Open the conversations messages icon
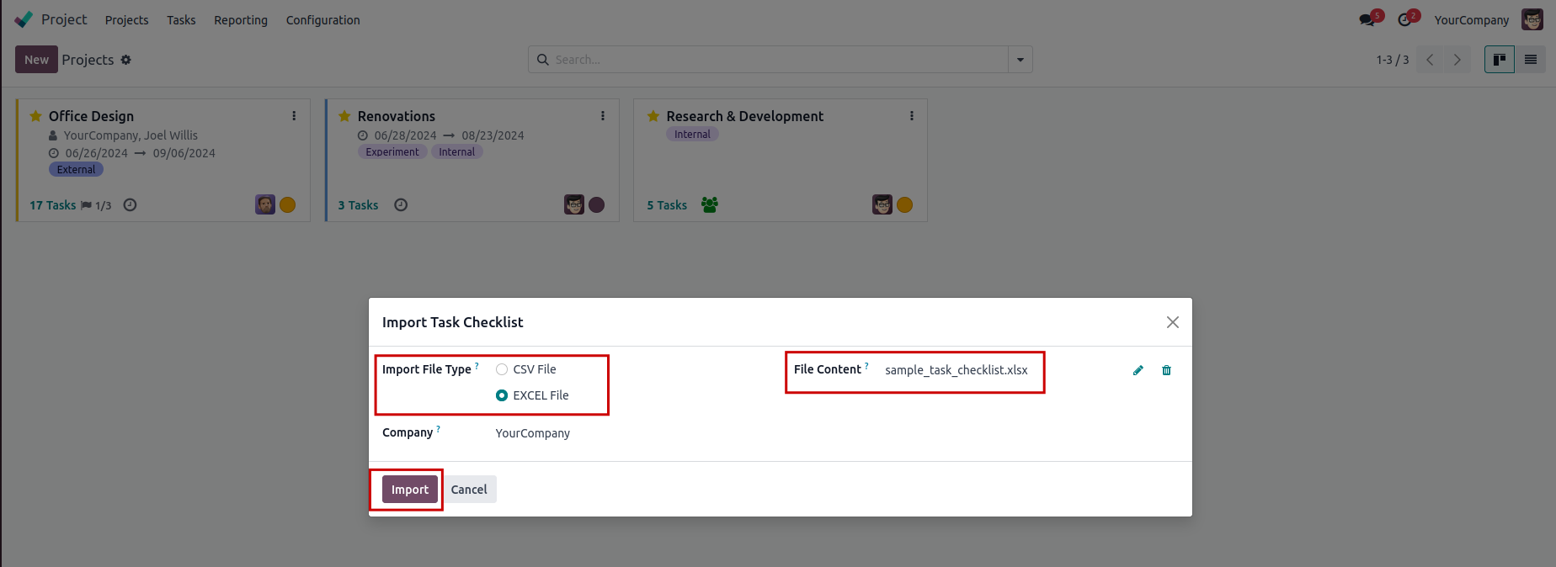Image resolution: width=1556 pixels, height=567 pixels. (1367, 19)
